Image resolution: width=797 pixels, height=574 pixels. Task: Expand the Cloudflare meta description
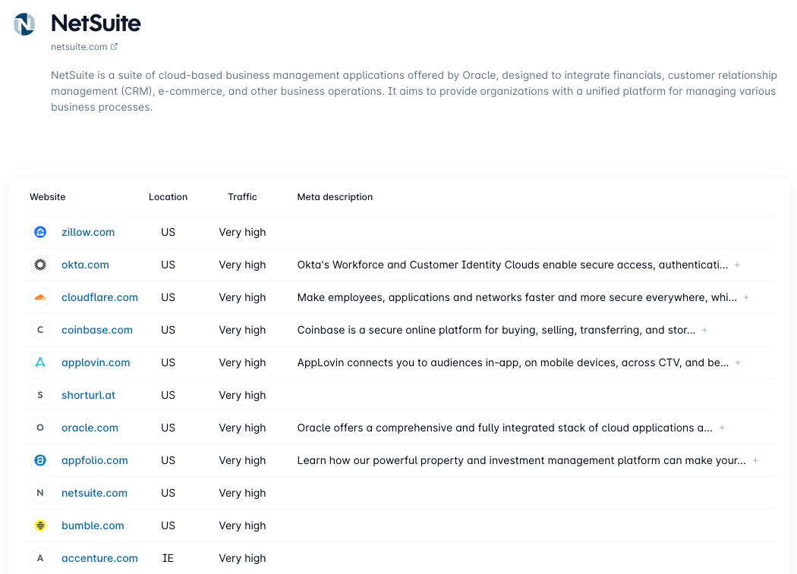pos(746,297)
